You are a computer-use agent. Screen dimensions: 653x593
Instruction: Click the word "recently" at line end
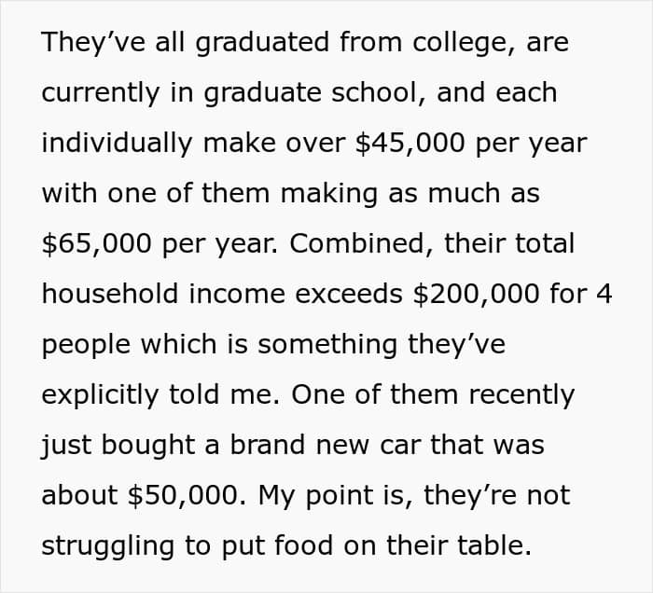[521, 395]
